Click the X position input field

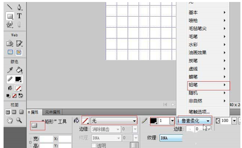click(x=65, y=139)
